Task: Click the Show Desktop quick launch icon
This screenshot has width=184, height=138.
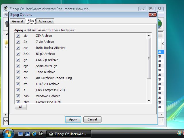Action: point(21,134)
